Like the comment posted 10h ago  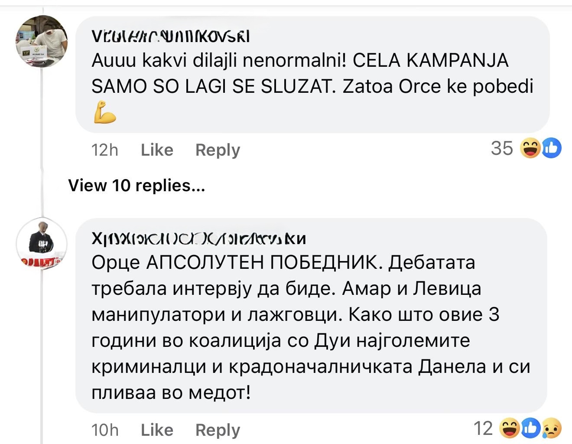point(157,430)
